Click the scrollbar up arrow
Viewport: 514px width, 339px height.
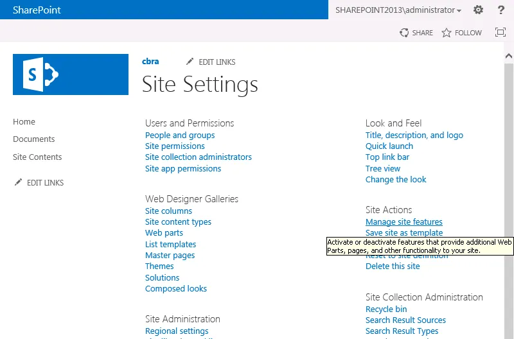click(x=508, y=56)
